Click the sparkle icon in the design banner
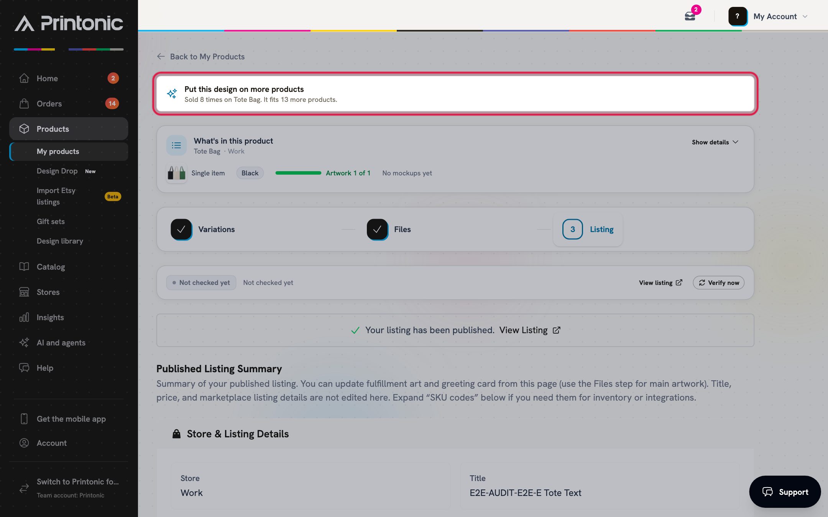The height and width of the screenshot is (517, 828). 172,93
